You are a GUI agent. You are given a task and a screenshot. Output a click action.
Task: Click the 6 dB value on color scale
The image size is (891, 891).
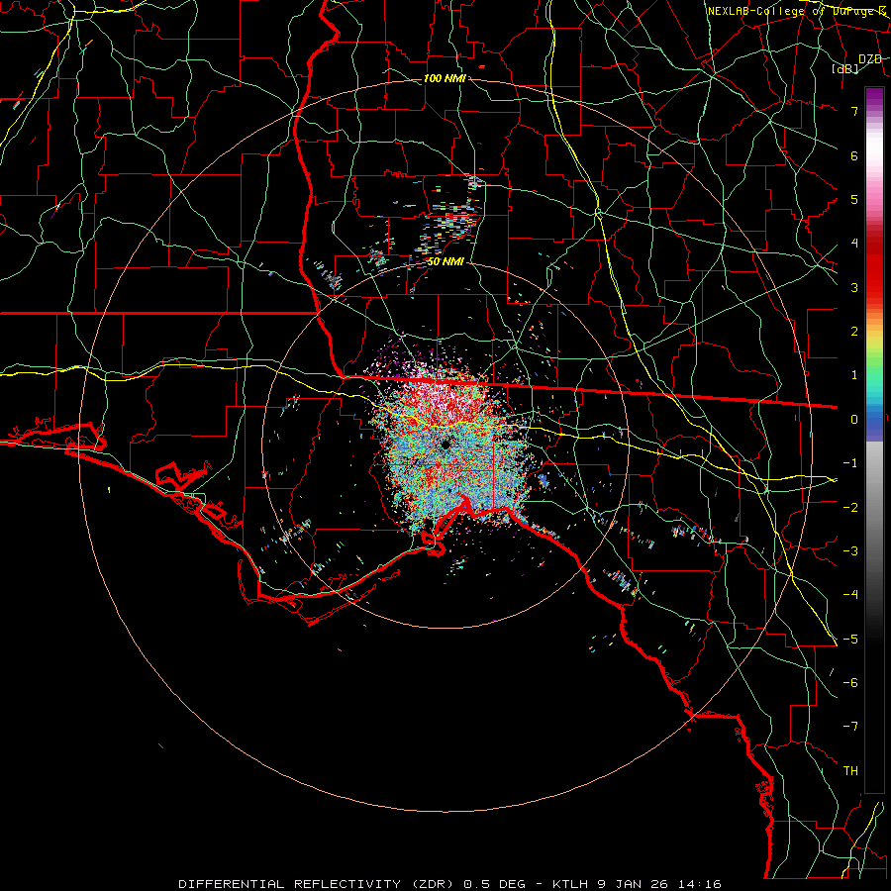tap(854, 155)
